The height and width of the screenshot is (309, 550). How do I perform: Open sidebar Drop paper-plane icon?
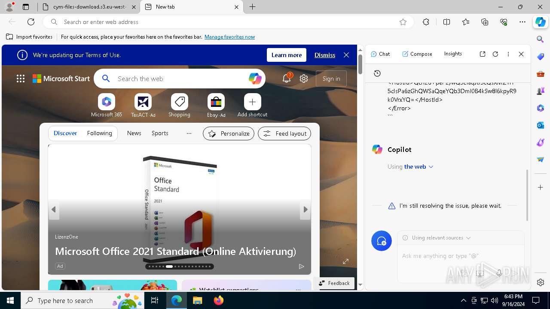click(x=541, y=160)
